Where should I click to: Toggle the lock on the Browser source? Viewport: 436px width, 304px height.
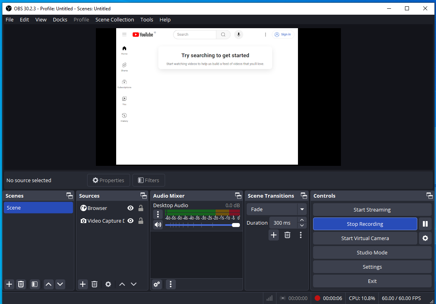coord(141,208)
